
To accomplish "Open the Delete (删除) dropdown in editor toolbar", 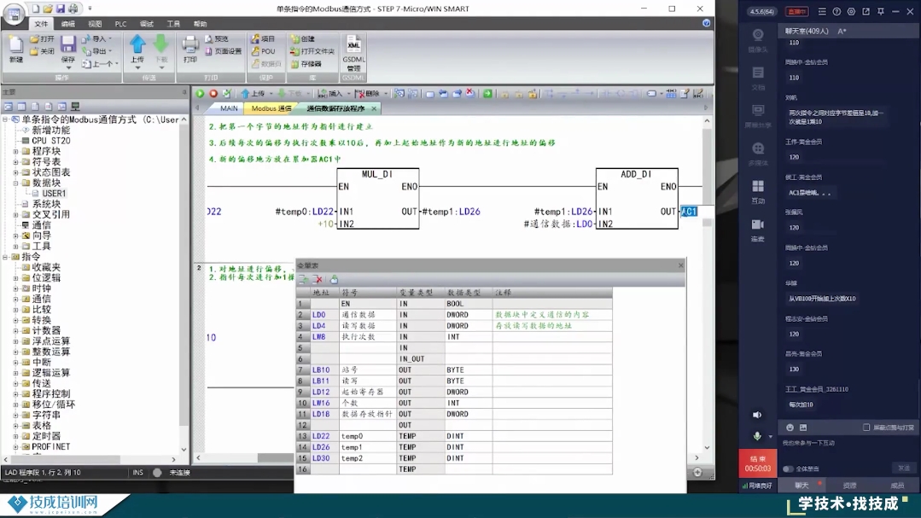I will click(386, 93).
